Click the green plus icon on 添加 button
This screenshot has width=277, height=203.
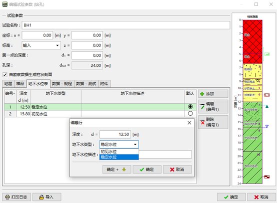click(x=202, y=94)
